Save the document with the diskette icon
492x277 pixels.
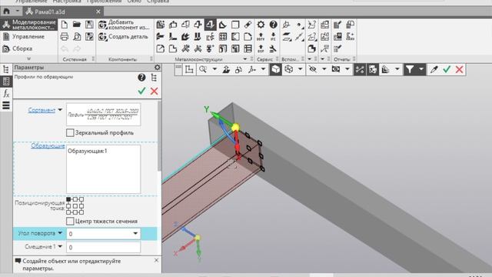tap(89, 25)
